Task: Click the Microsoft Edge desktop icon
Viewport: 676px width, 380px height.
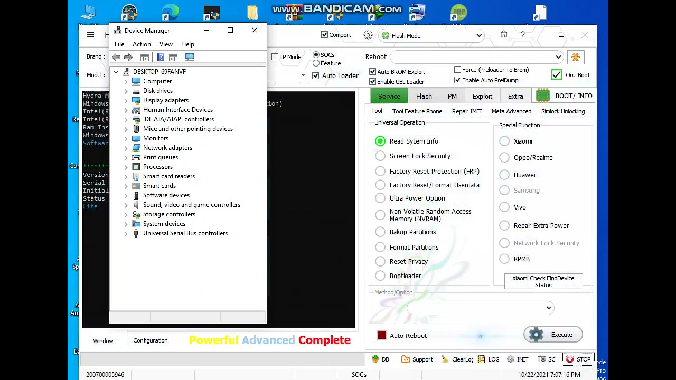Action: point(170,13)
